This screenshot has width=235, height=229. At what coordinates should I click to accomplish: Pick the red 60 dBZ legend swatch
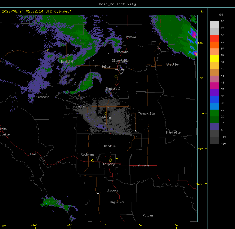click(214, 38)
